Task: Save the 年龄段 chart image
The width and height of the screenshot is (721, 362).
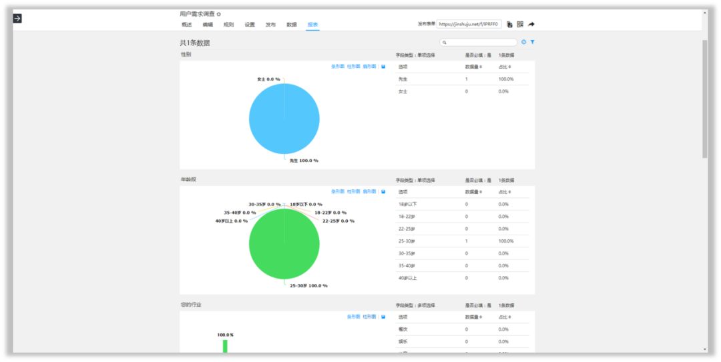Action: (x=383, y=191)
